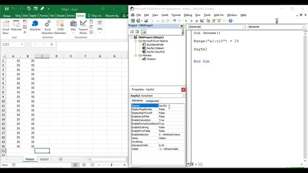The width and height of the screenshot is (308, 173).
Task: Open the Tools menu in VBA editor
Action: pyautogui.click(x=207, y=15)
